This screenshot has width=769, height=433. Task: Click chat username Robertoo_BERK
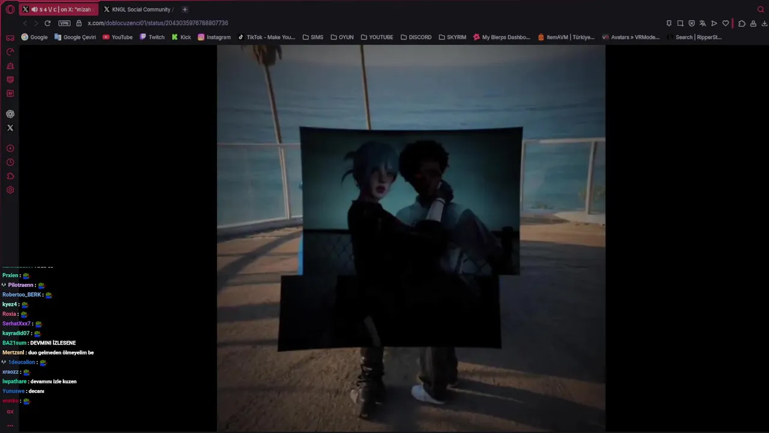pyautogui.click(x=22, y=295)
